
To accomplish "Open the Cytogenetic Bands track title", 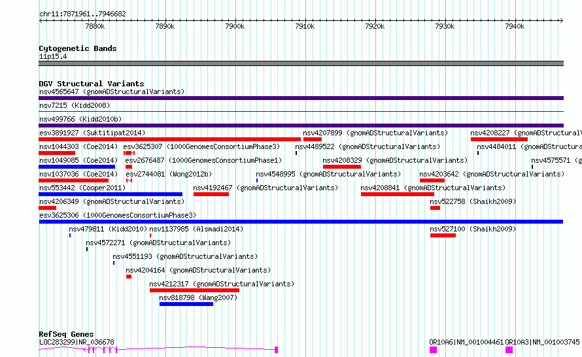I will click(x=78, y=48).
